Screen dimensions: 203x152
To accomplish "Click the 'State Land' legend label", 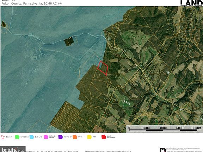I will (38, 137).
